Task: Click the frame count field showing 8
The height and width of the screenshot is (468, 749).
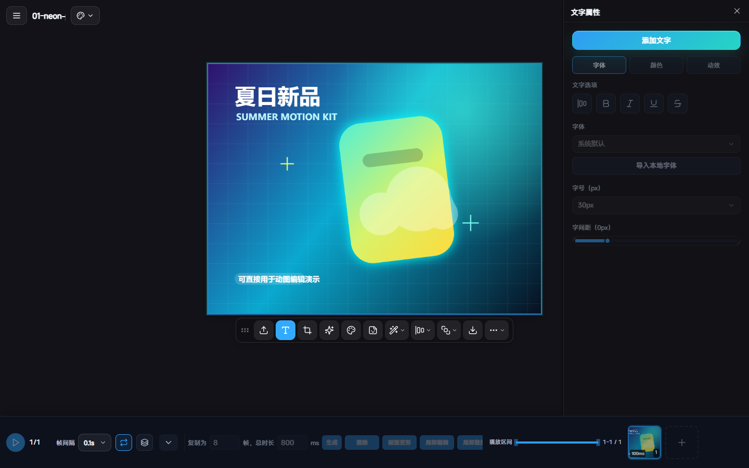Action: click(225, 443)
